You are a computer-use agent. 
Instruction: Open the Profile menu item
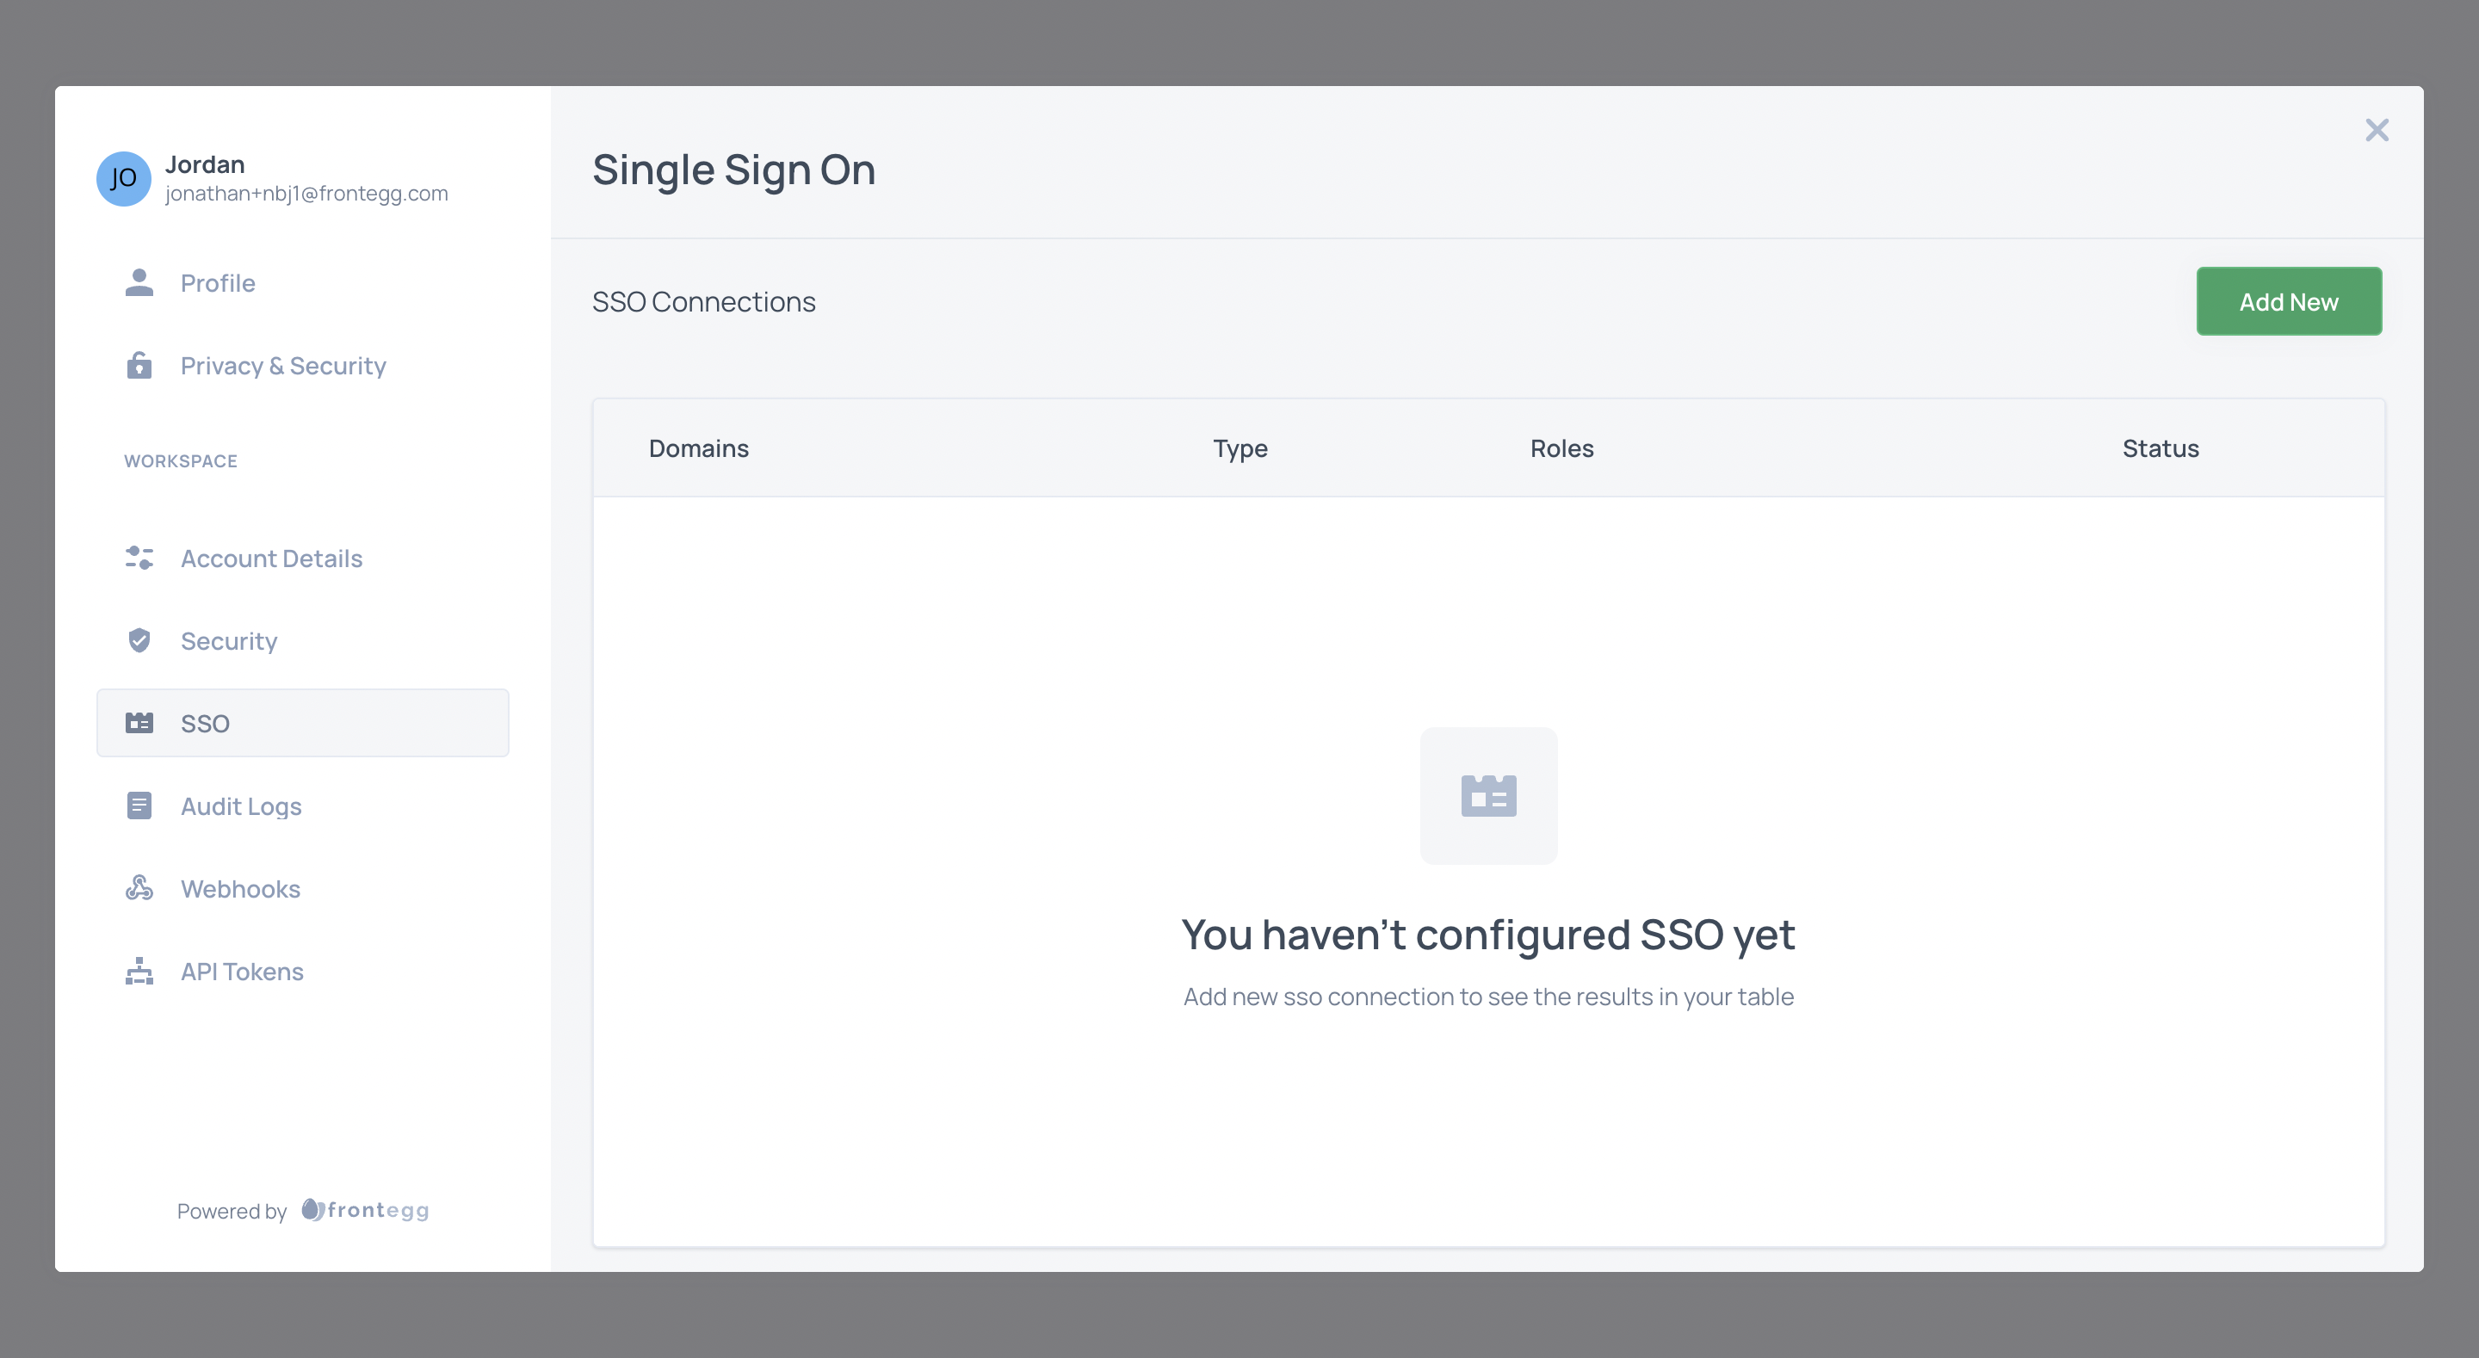pyautogui.click(x=219, y=283)
